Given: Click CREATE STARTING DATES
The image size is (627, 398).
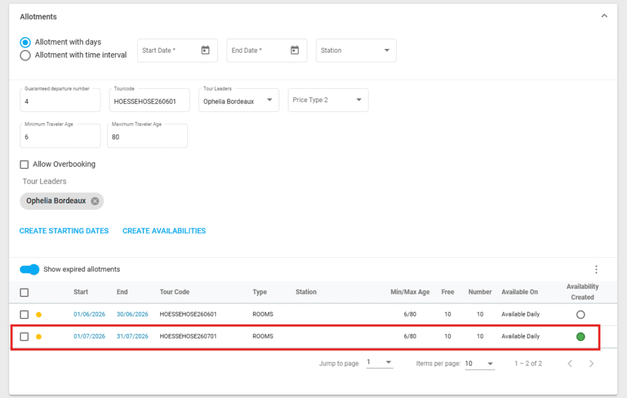Looking at the screenshot, I should pyautogui.click(x=64, y=231).
